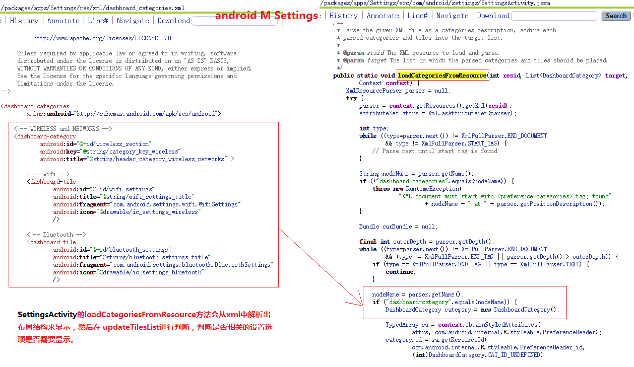Open SettingsActivity.java in the path breadcrumb
The image size is (634, 367).
tap(515, 3)
